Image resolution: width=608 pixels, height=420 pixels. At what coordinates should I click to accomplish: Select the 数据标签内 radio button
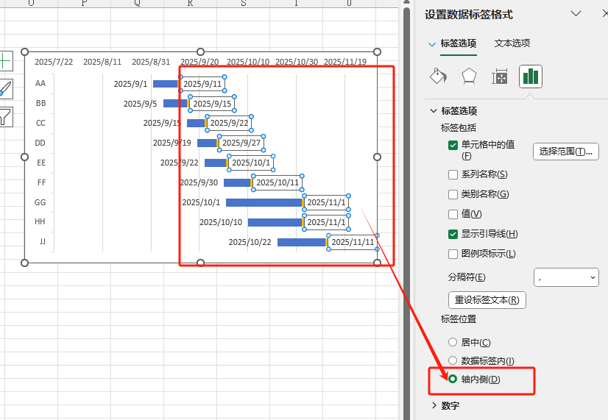(453, 360)
